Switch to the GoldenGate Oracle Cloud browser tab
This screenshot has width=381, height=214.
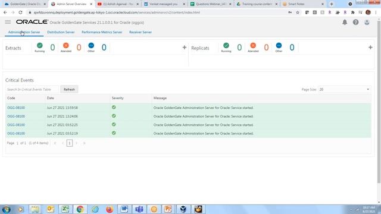click(25, 4)
